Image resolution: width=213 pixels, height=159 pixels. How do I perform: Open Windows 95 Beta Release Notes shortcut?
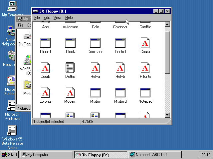click(x=12, y=131)
